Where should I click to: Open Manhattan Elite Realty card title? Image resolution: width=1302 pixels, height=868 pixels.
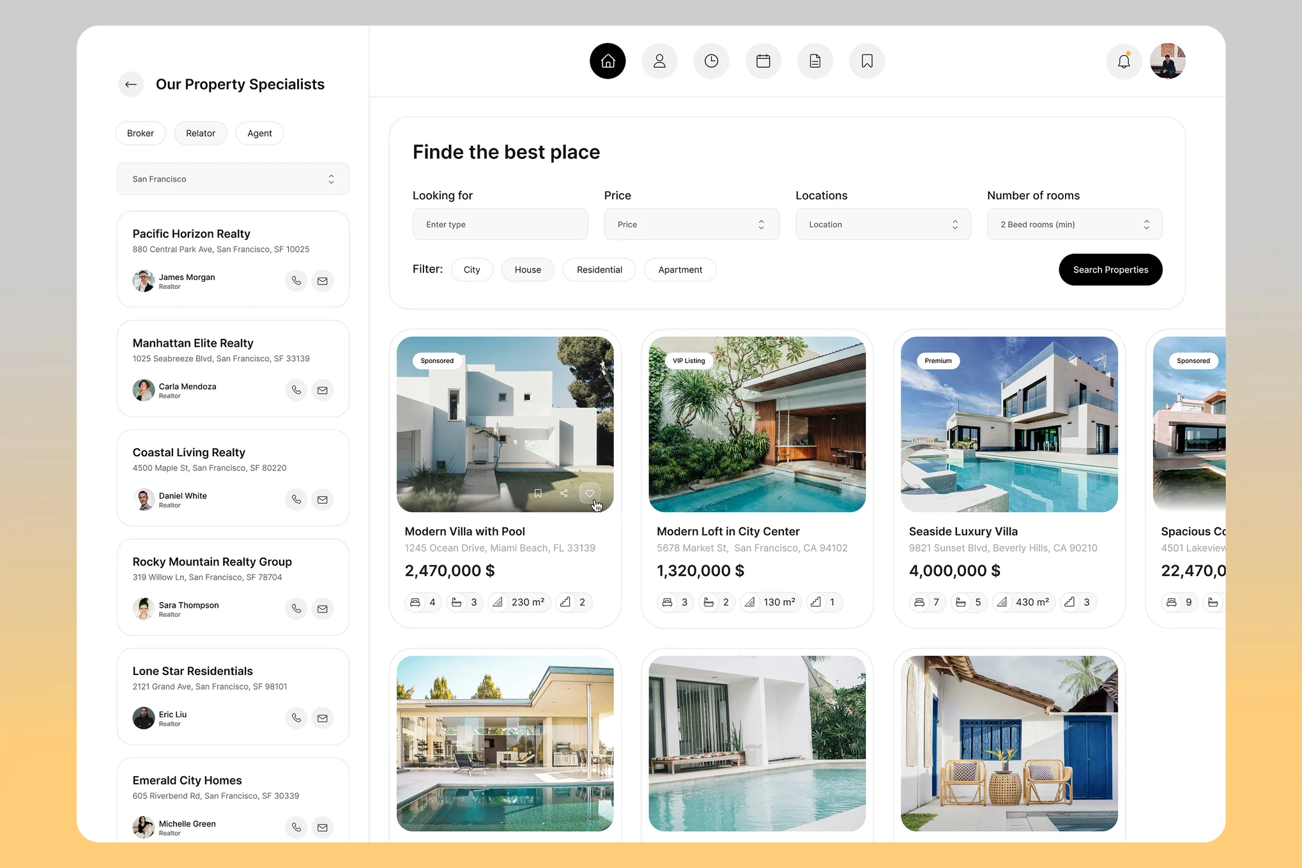point(193,343)
